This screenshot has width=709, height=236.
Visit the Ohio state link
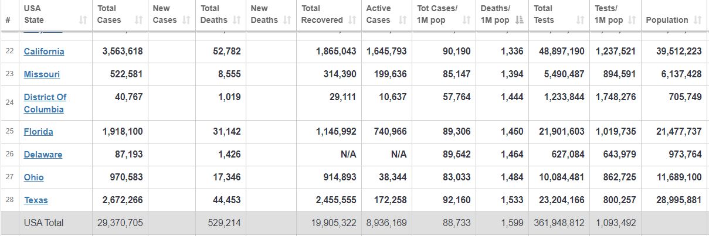[x=33, y=177]
